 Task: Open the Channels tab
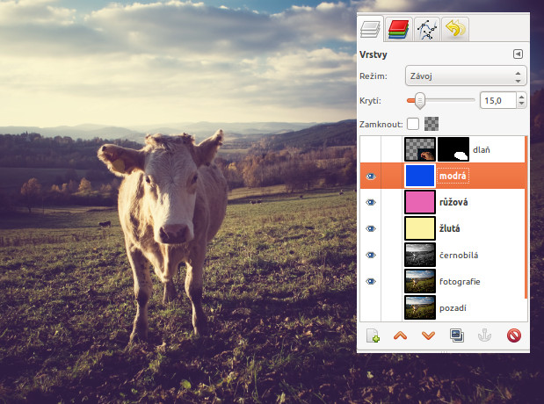398,29
